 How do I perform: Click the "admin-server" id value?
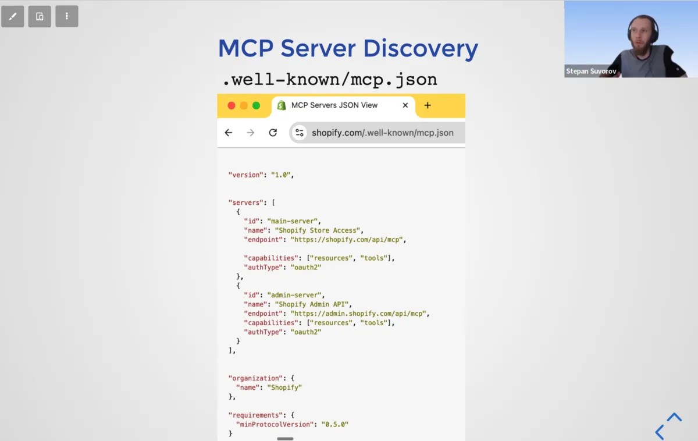294,295
